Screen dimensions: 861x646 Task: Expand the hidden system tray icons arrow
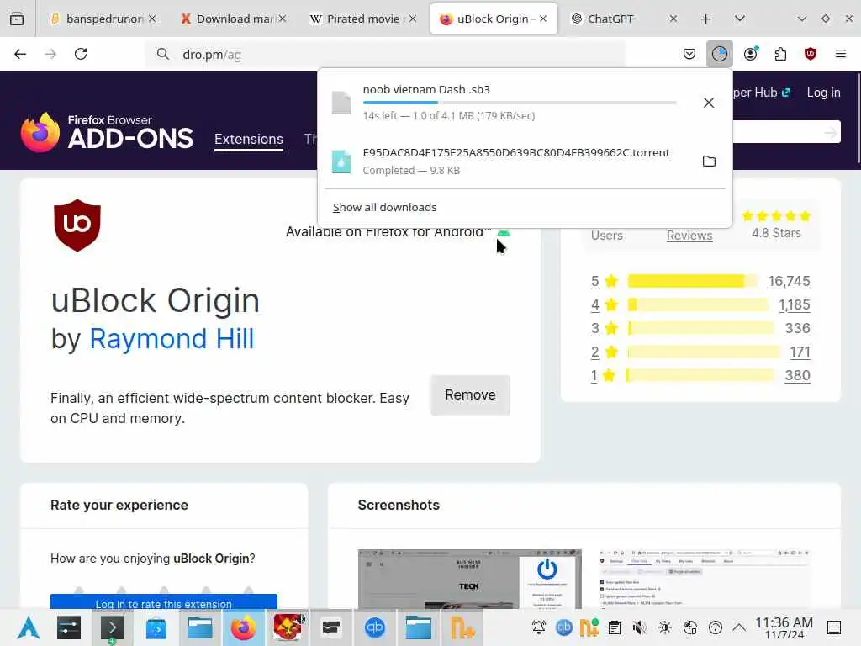[x=739, y=627]
